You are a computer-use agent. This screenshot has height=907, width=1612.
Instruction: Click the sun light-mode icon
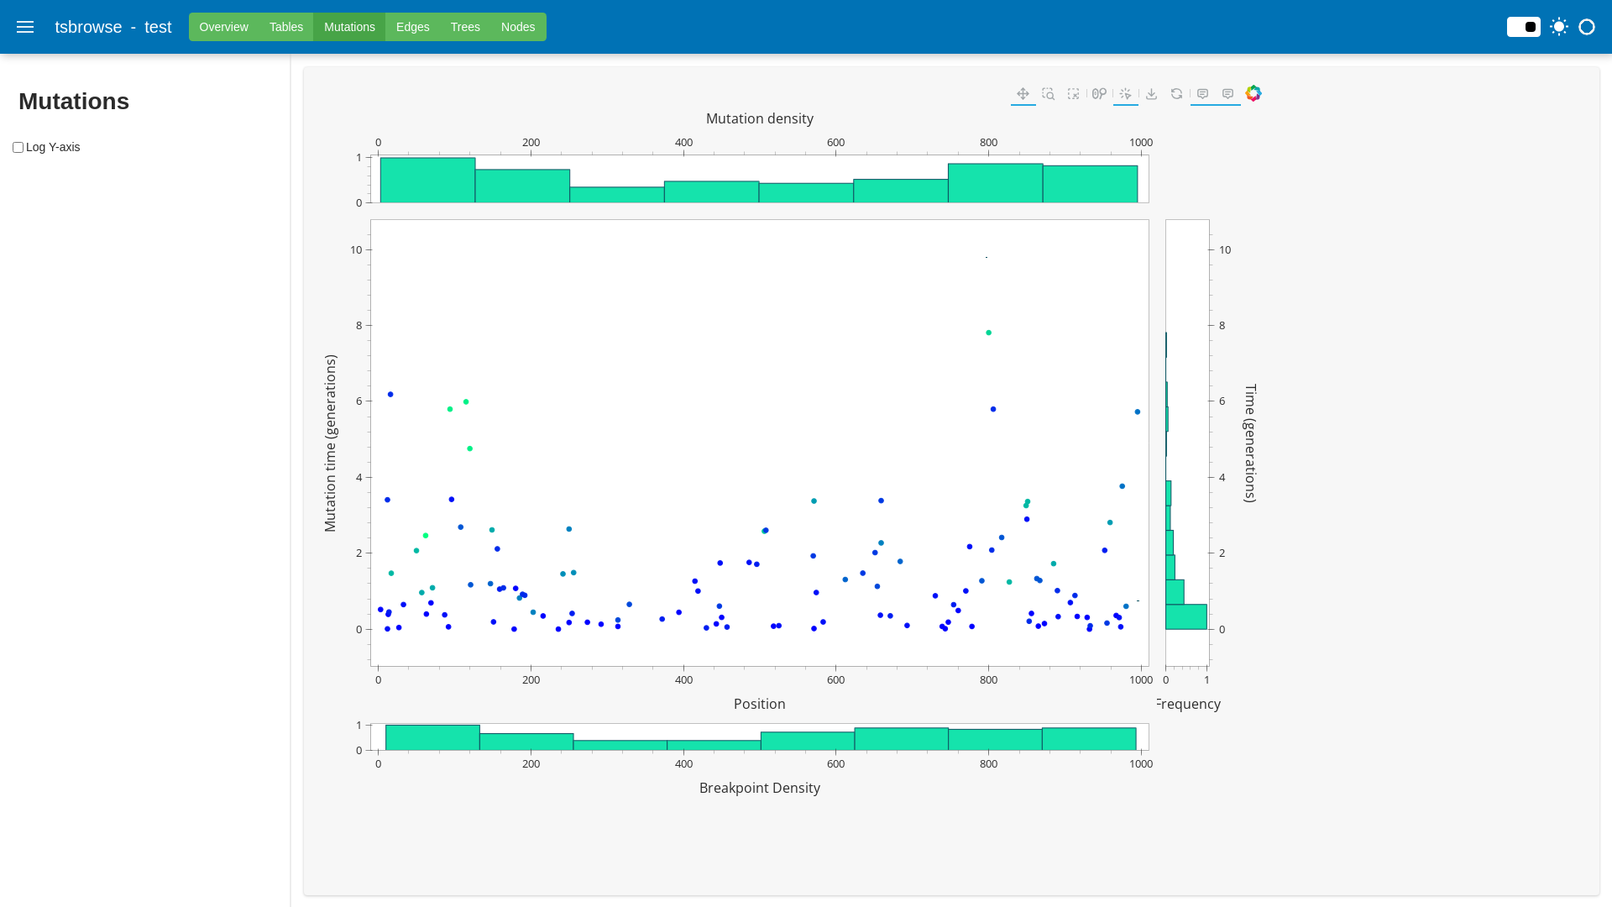click(x=1559, y=27)
